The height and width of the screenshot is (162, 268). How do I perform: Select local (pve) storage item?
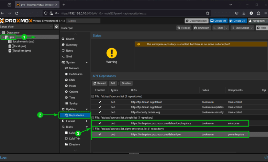pos(20,46)
